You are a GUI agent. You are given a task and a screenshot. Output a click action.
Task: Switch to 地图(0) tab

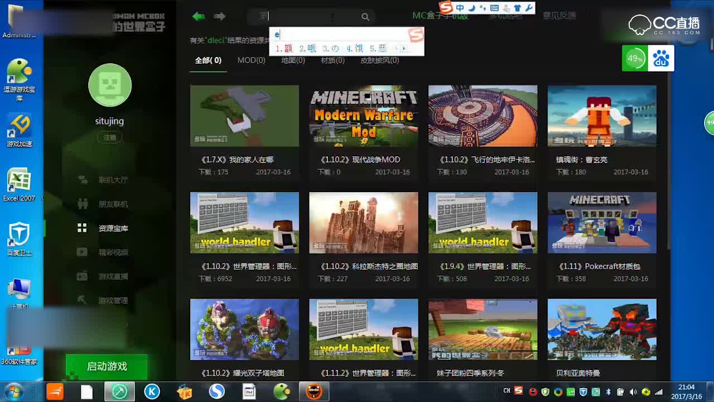(293, 60)
